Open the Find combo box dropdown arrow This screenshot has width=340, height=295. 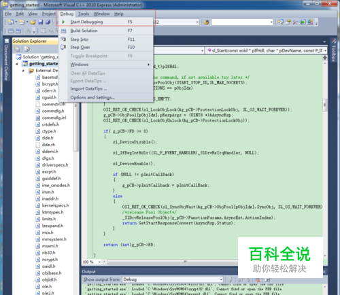point(271,22)
